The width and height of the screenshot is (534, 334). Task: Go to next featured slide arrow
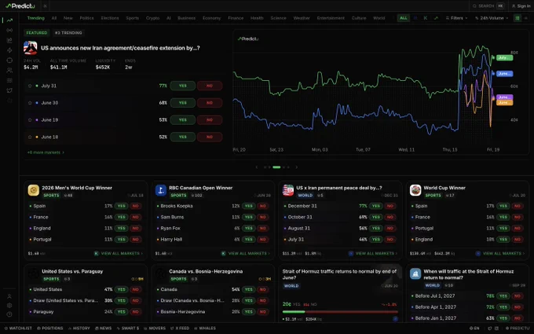296,167
